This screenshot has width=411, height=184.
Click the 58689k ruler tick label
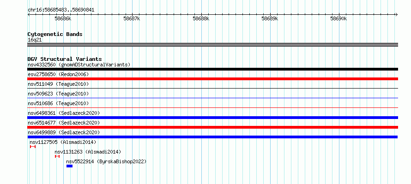[270, 19]
